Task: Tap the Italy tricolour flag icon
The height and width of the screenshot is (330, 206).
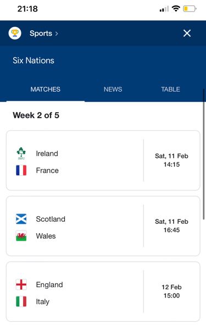Action: point(21,301)
